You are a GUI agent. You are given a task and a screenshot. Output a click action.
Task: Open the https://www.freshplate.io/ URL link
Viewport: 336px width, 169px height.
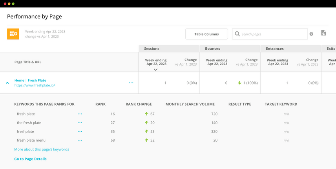[x=35, y=85]
